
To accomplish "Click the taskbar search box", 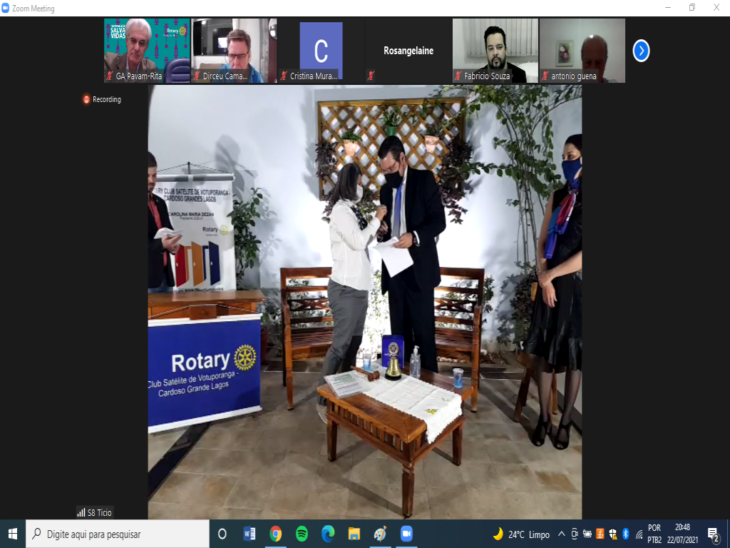I will (118, 534).
